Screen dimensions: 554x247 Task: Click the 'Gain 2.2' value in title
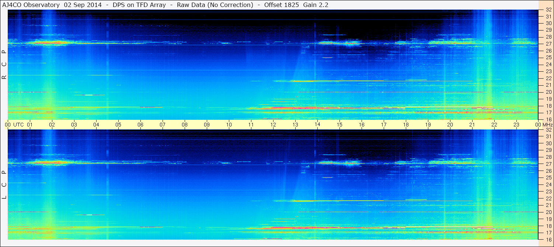click(x=316, y=5)
